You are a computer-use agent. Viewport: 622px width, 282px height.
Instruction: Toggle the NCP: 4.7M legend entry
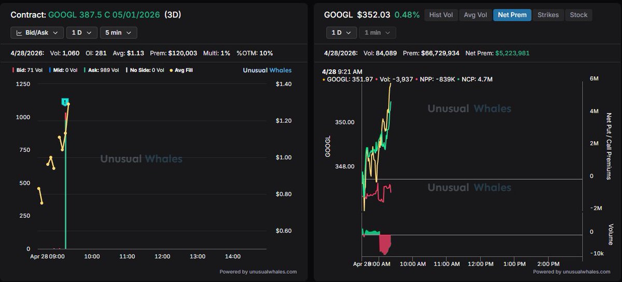[x=476, y=79]
